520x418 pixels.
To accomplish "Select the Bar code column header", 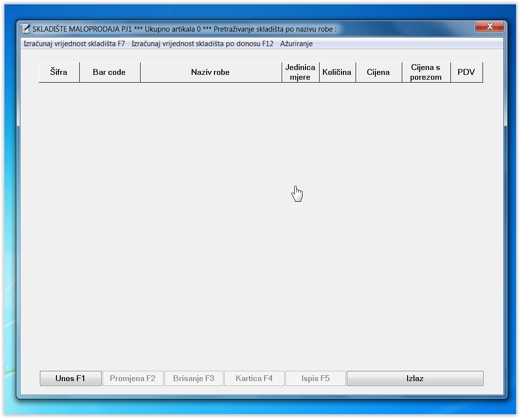I will [x=109, y=72].
